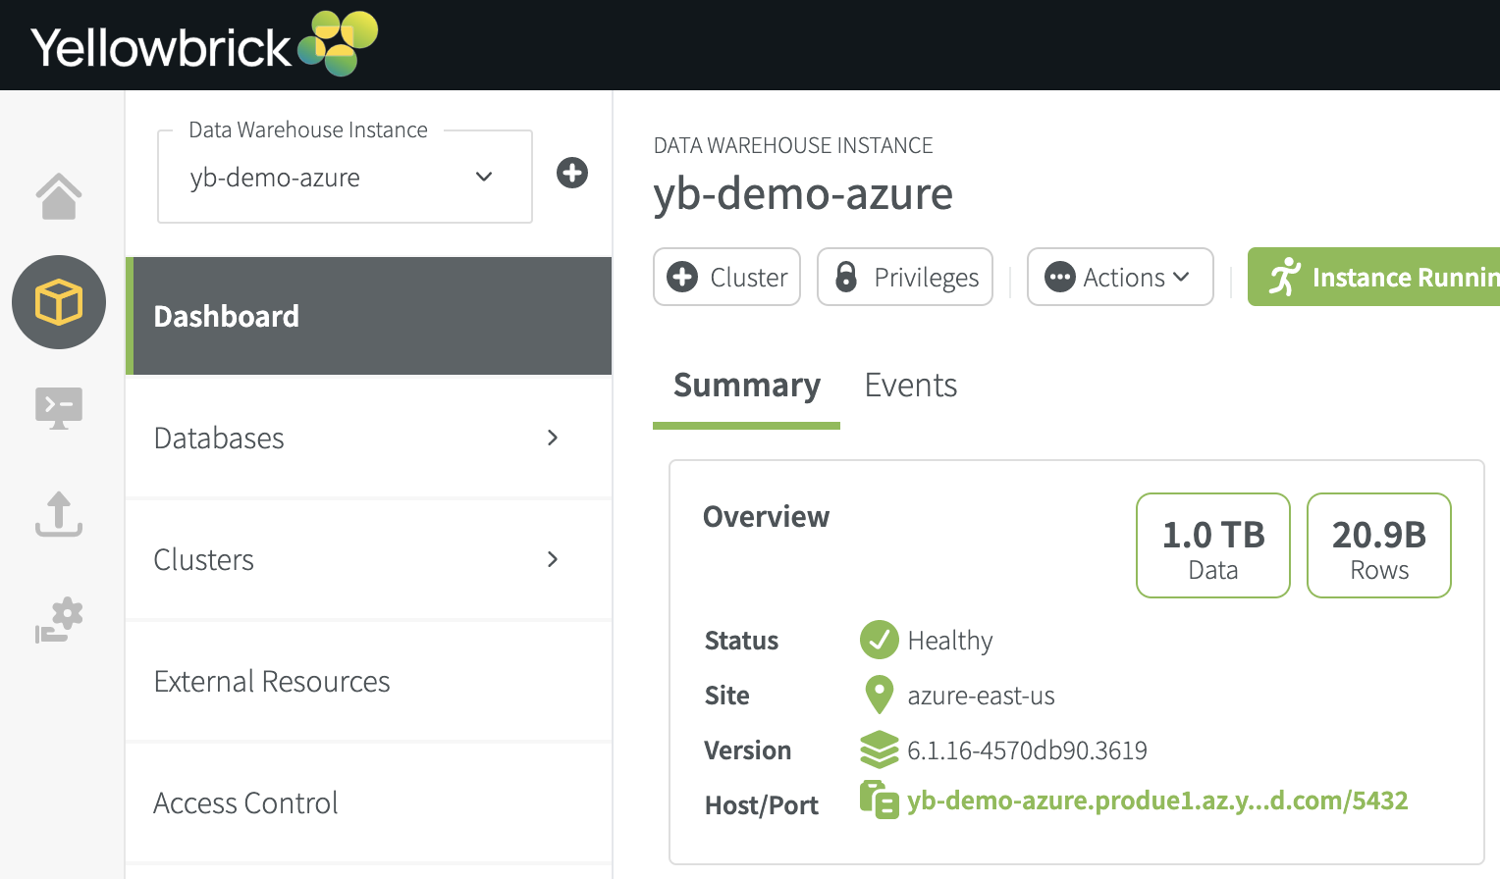This screenshot has width=1500, height=879.
Task: Open Databases navigation item
Action: (x=369, y=438)
